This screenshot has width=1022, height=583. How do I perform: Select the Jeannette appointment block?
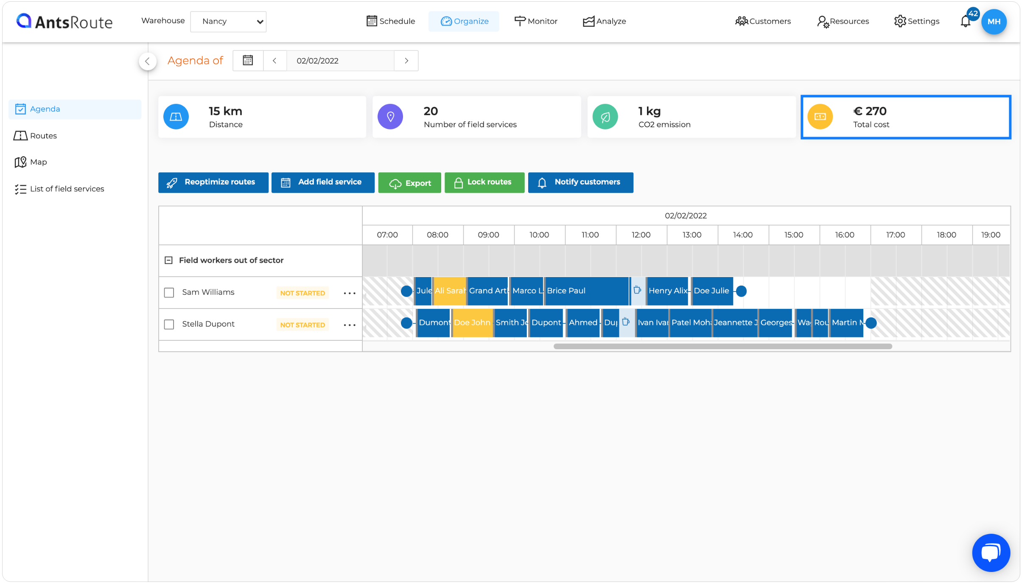click(x=735, y=323)
